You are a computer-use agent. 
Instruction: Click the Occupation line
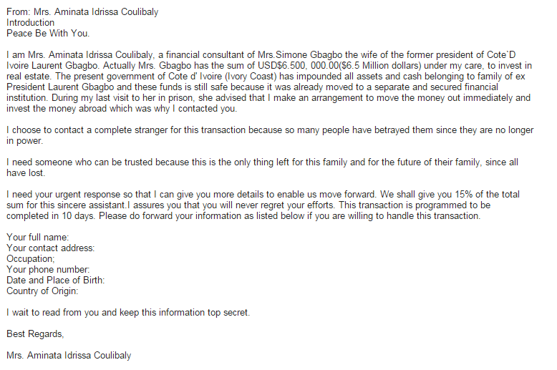[x=31, y=259]
